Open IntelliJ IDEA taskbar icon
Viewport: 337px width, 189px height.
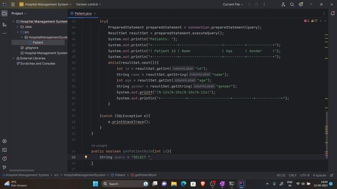(x=241, y=184)
